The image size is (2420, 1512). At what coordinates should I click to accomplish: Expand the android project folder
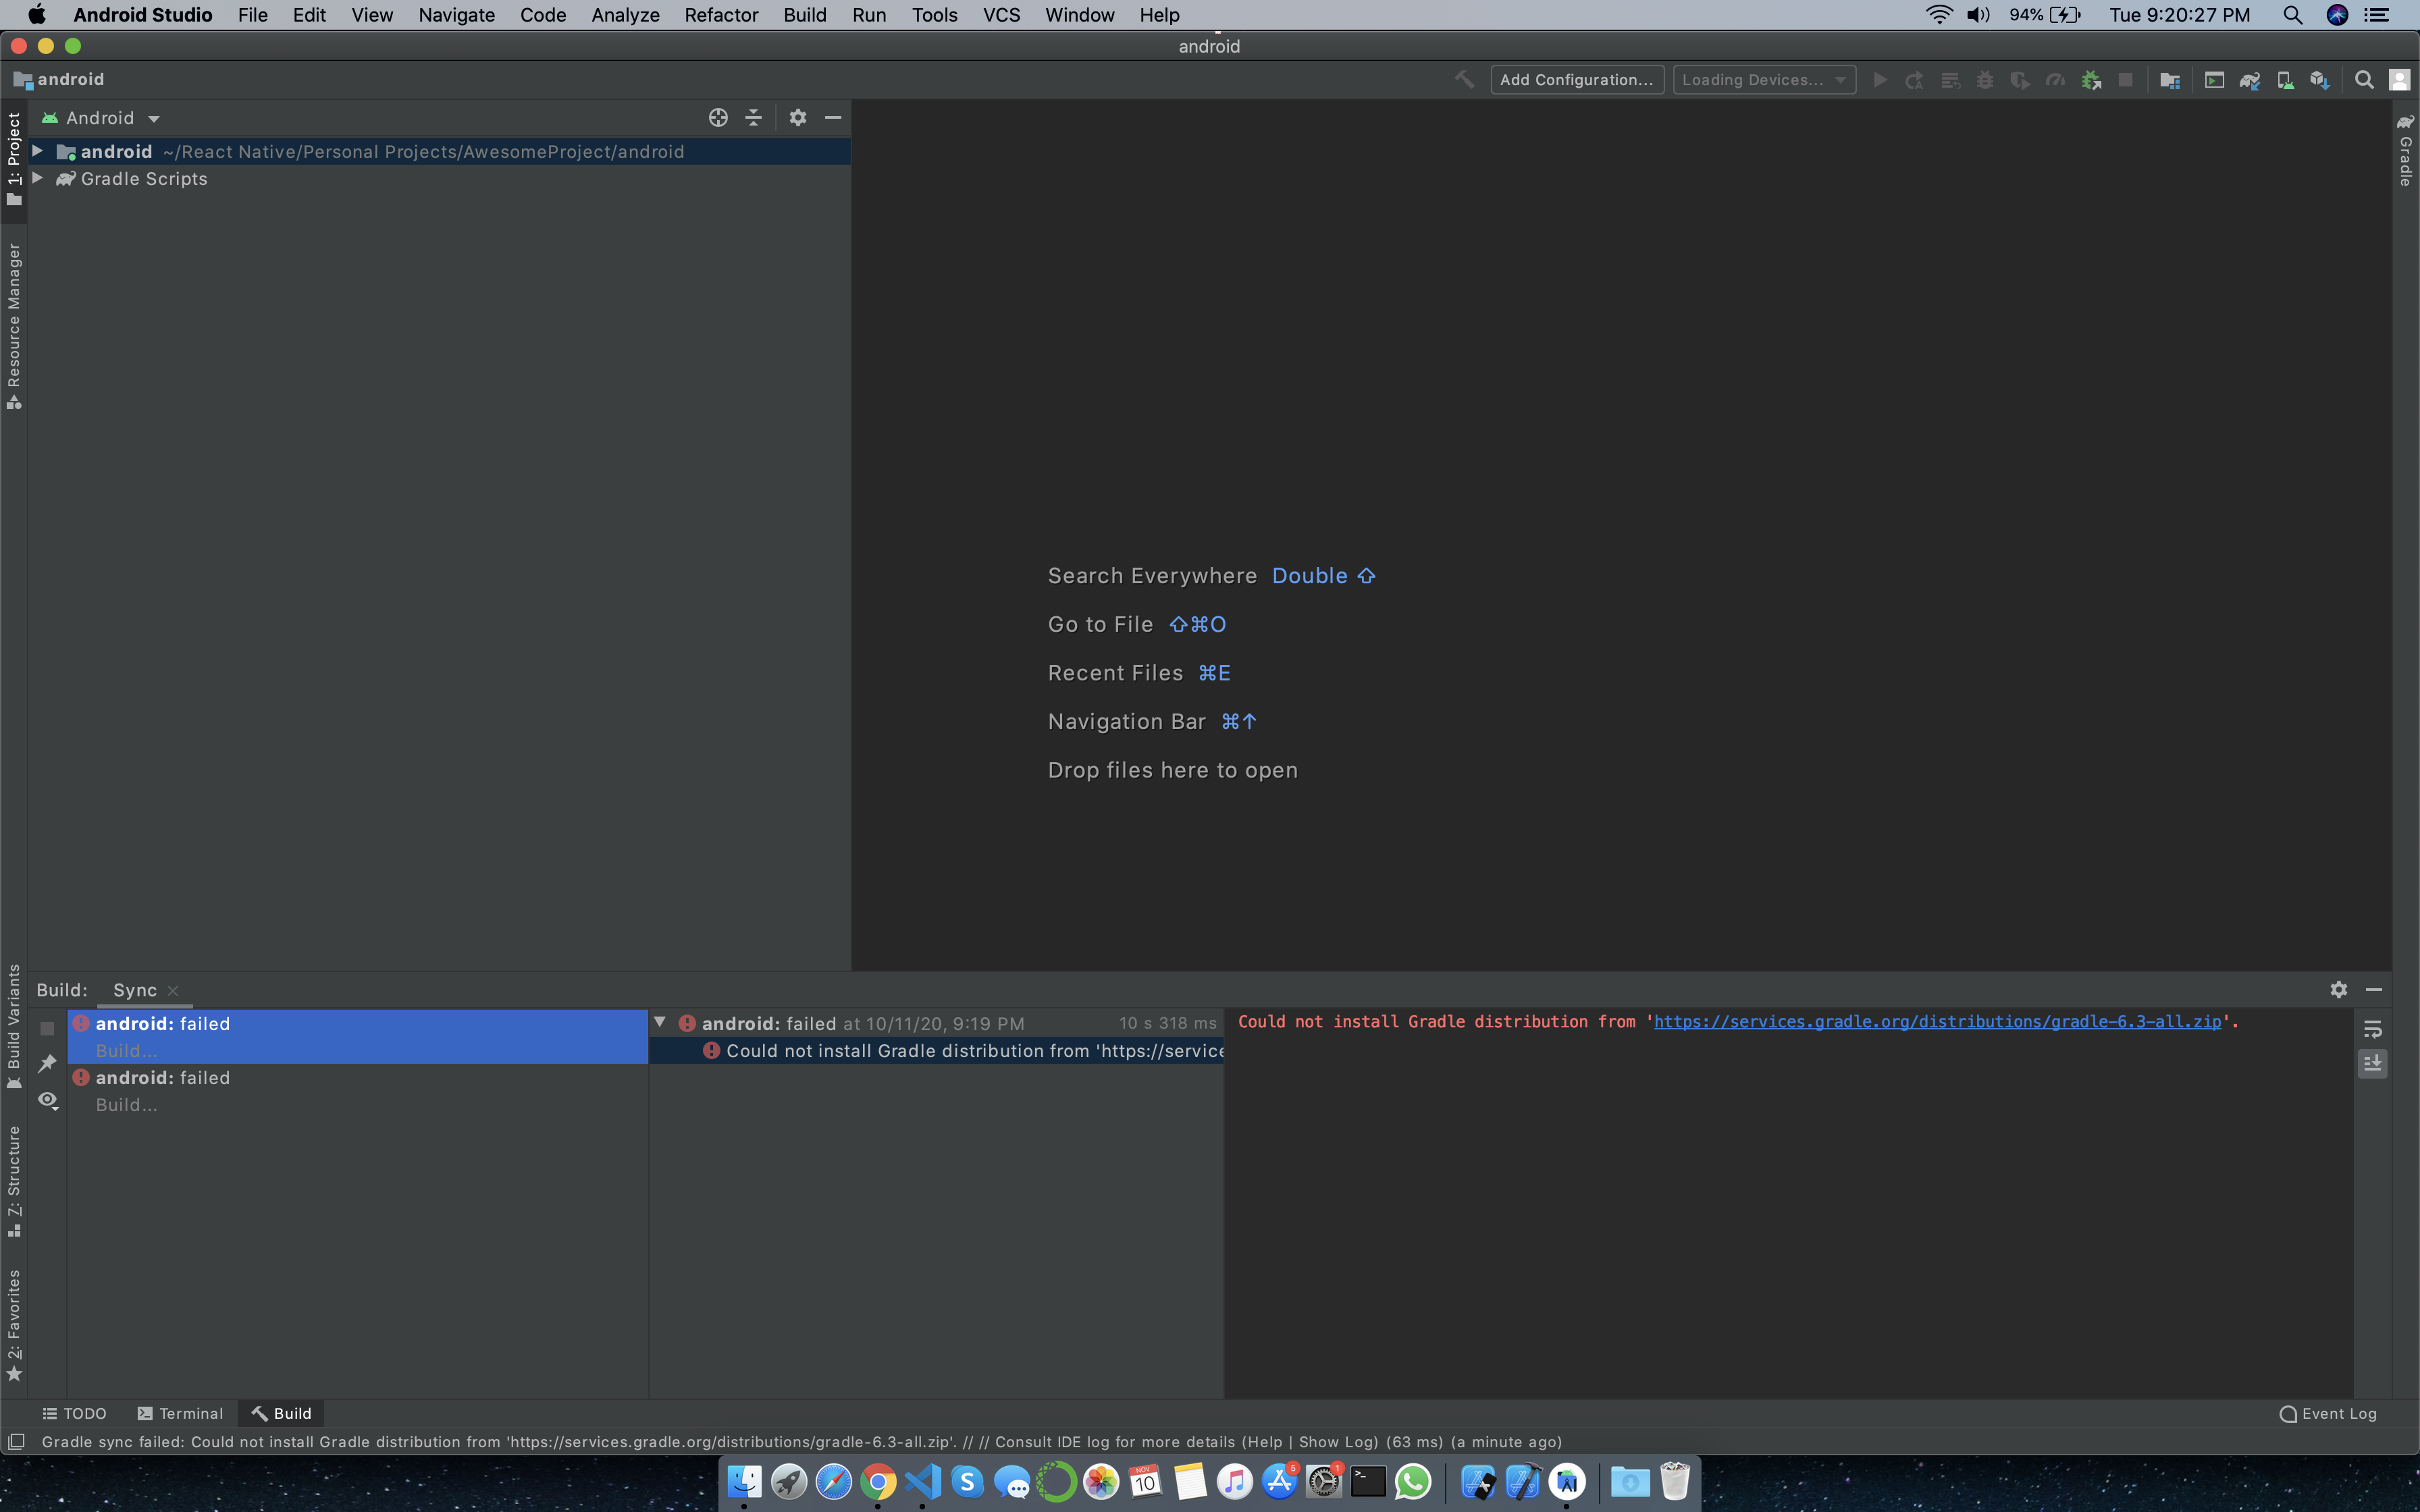(x=37, y=151)
